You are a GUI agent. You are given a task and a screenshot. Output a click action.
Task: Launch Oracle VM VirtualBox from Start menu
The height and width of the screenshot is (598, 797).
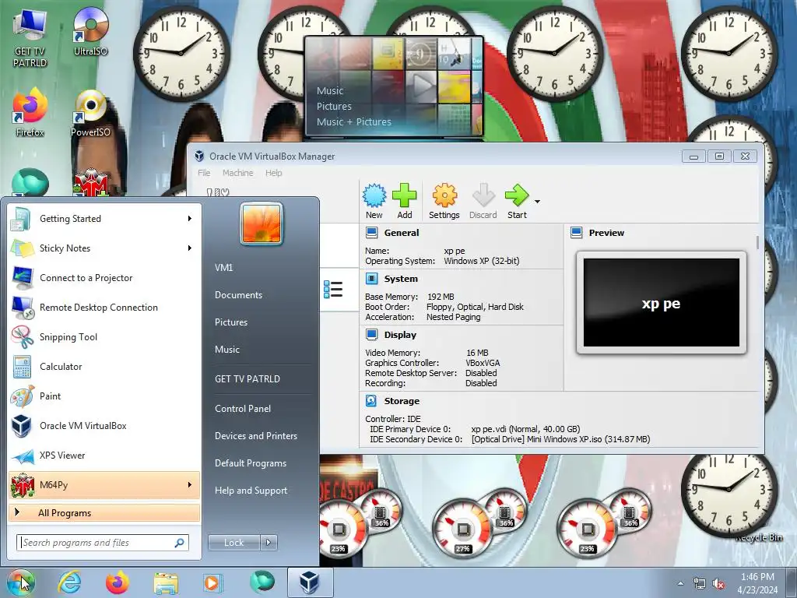click(104, 426)
